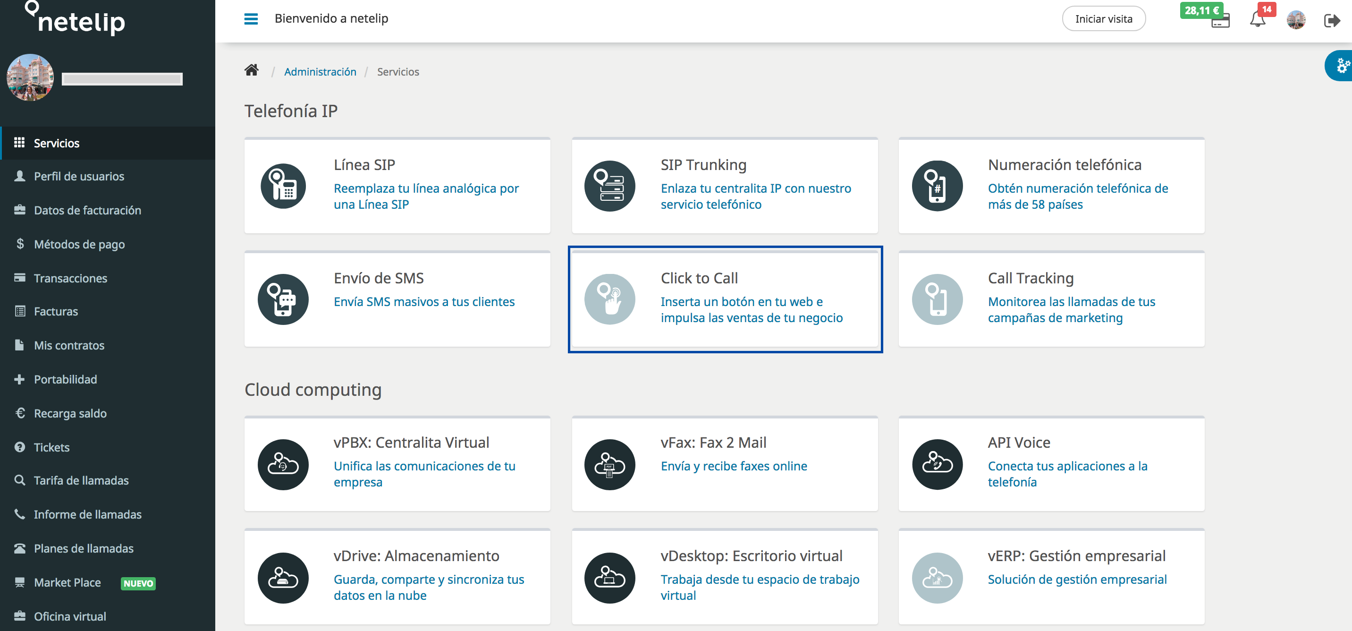Click 'Reemplaza tu línea analógica' link

click(426, 196)
